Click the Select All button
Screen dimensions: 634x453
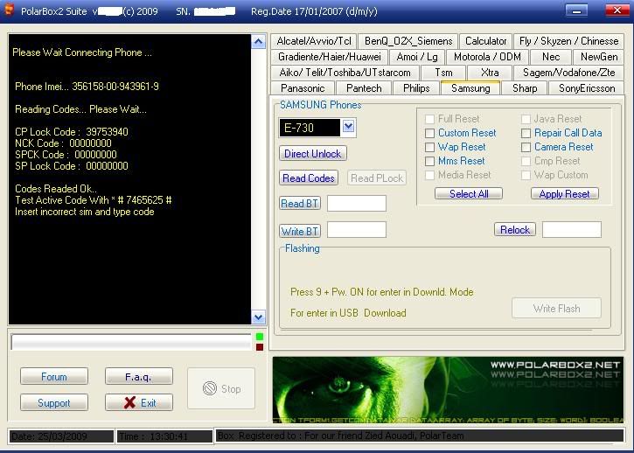(469, 194)
